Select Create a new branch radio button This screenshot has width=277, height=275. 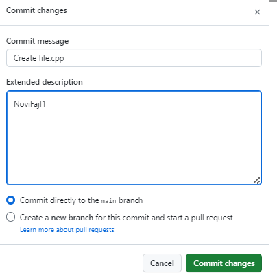(11, 217)
